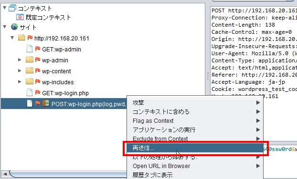
Task: Open the Flag as Context submenu
Action: pyautogui.click(x=195, y=120)
